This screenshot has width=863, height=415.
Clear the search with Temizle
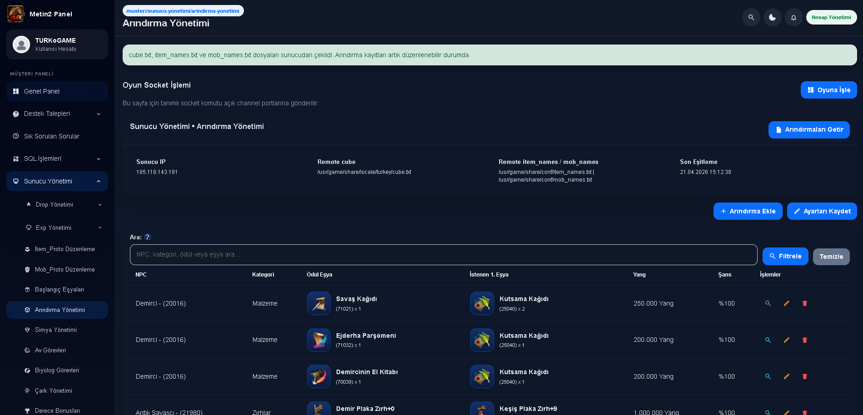tap(831, 257)
